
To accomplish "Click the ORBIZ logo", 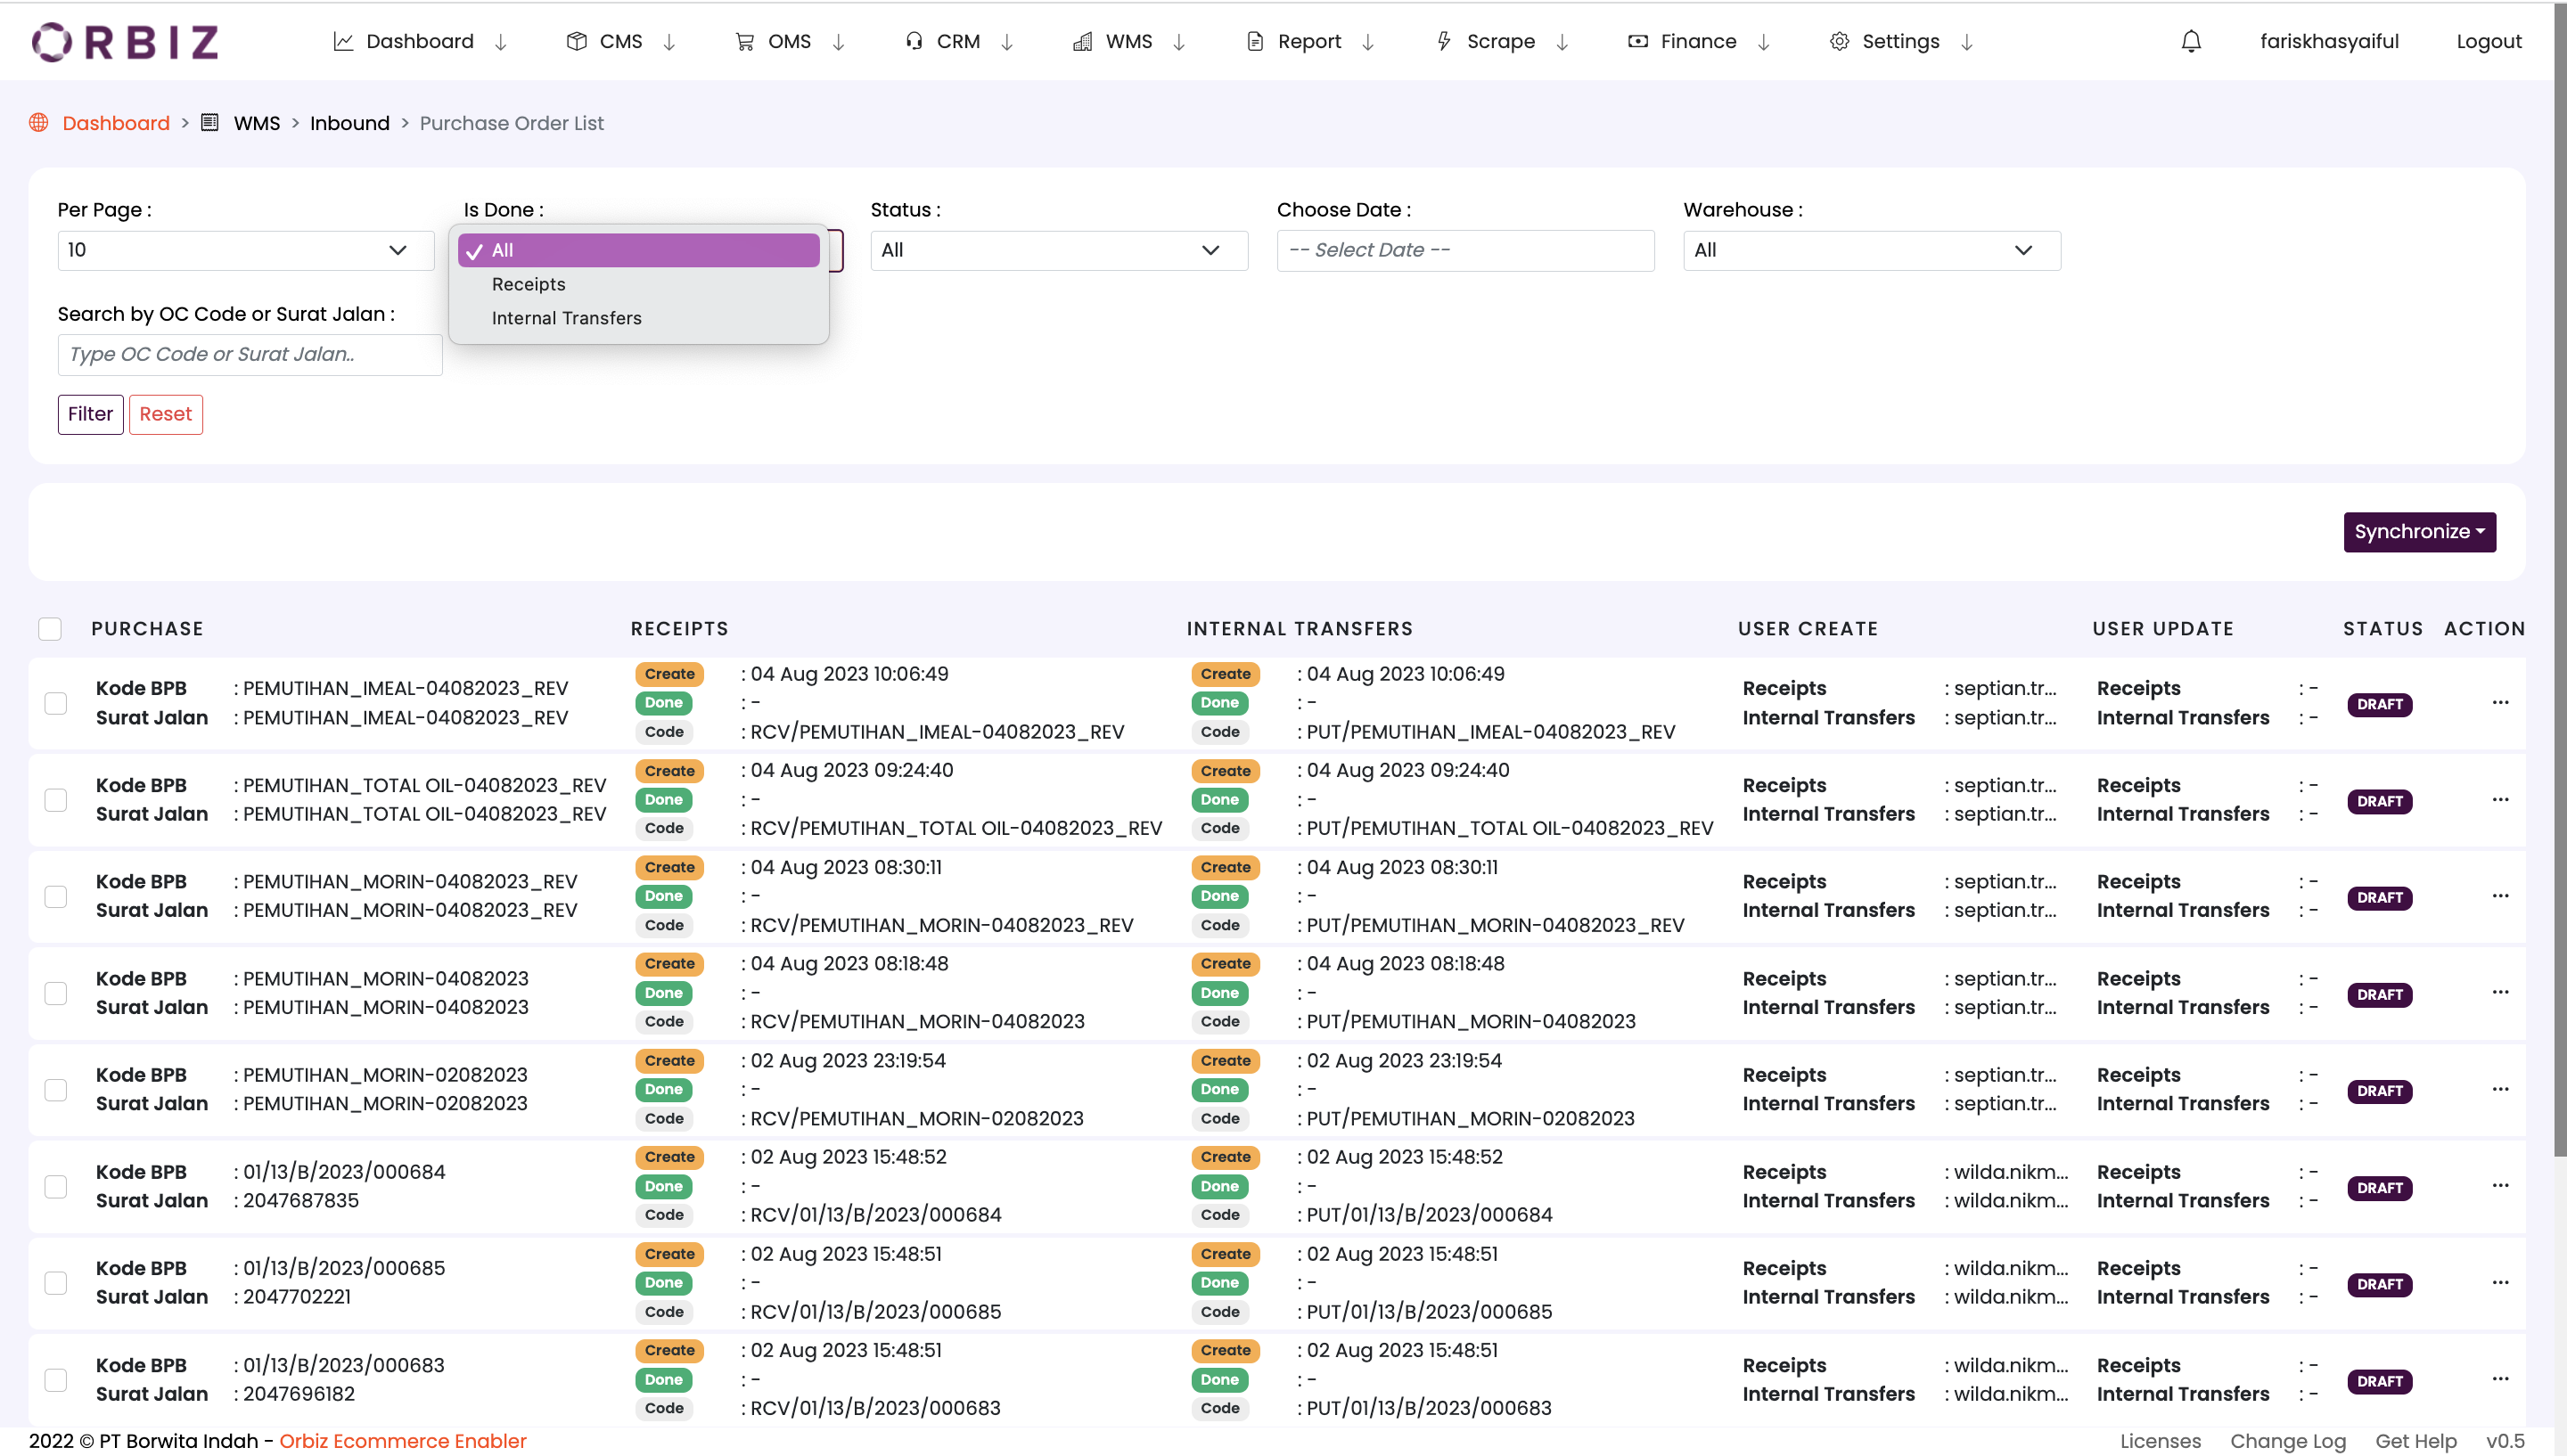I will click(125, 42).
